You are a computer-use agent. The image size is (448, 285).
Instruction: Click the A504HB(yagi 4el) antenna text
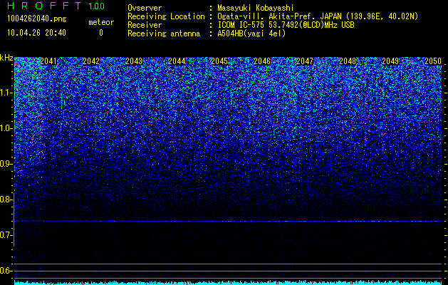point(251,33)
